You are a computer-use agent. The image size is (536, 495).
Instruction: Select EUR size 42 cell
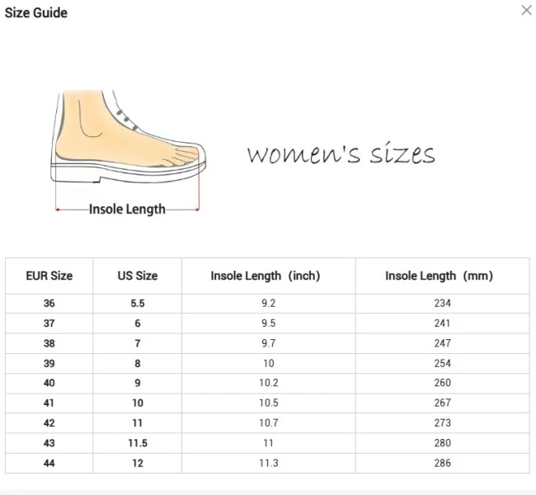49,422
